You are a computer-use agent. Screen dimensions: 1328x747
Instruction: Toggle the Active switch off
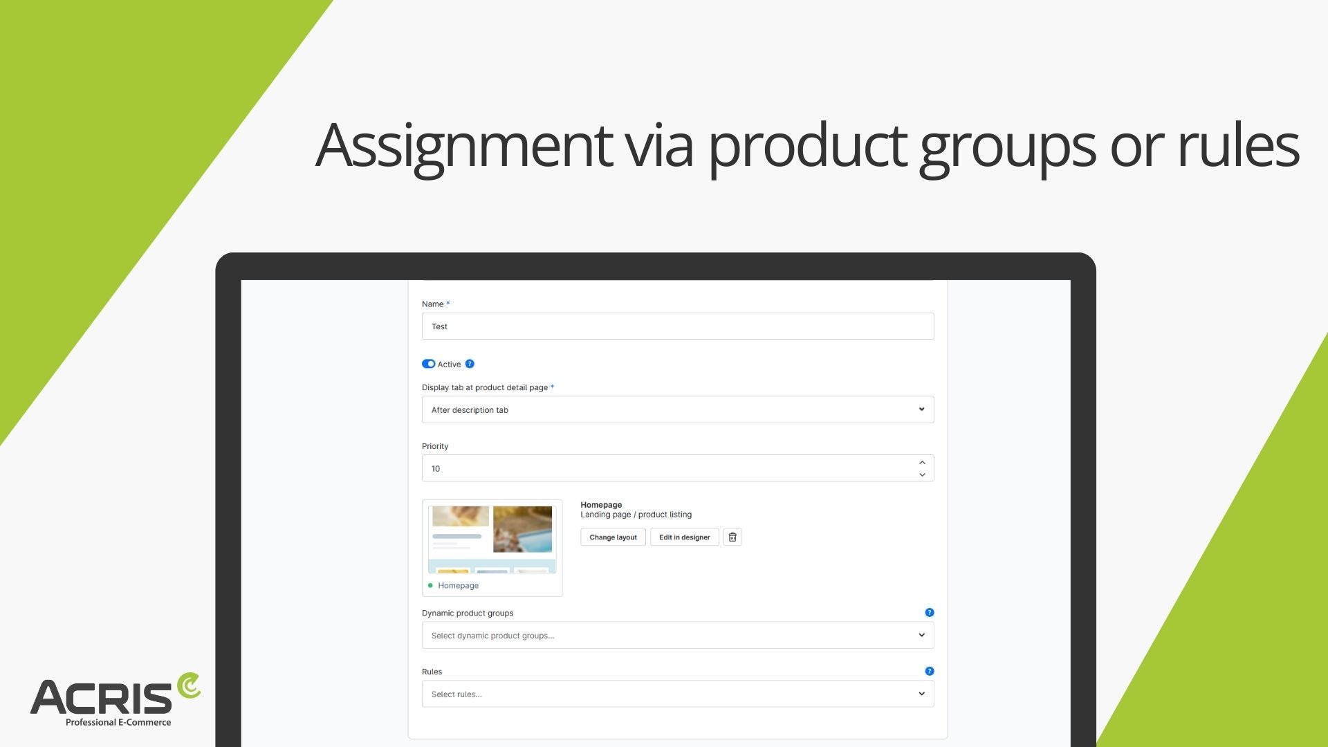[x=428, y=364]
